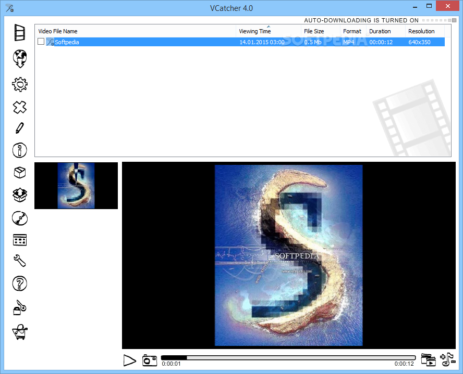Click the padlock with key icon
The image size is (463, 374).
tap(20, 308)
